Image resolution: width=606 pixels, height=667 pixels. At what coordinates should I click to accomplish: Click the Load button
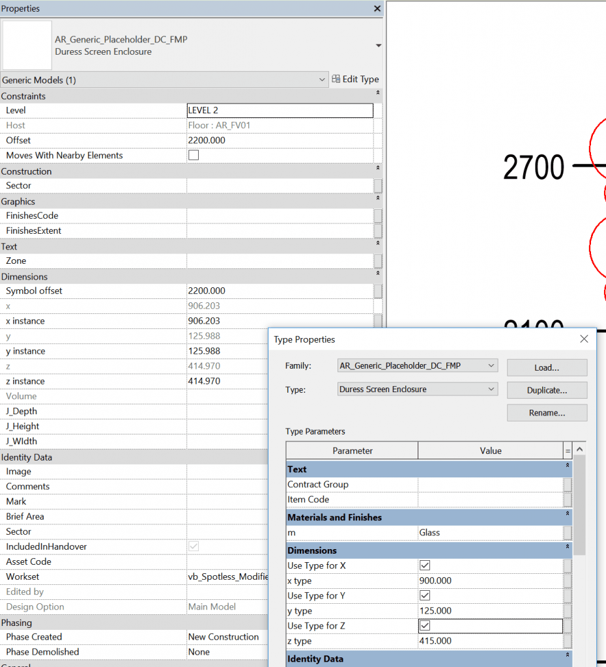point(547,367)
